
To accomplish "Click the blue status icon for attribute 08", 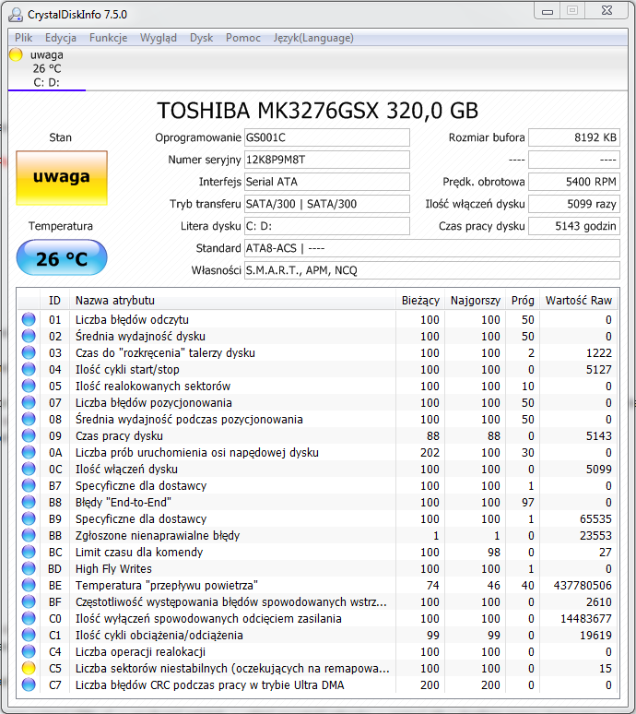I will pos(29,420).
